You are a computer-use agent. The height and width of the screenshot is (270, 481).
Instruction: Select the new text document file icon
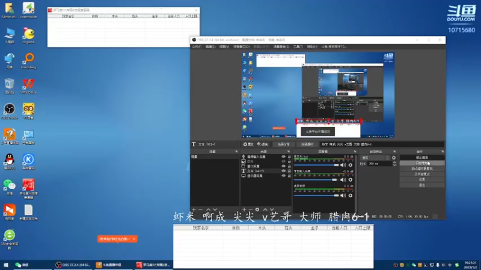tap(28, 212)
